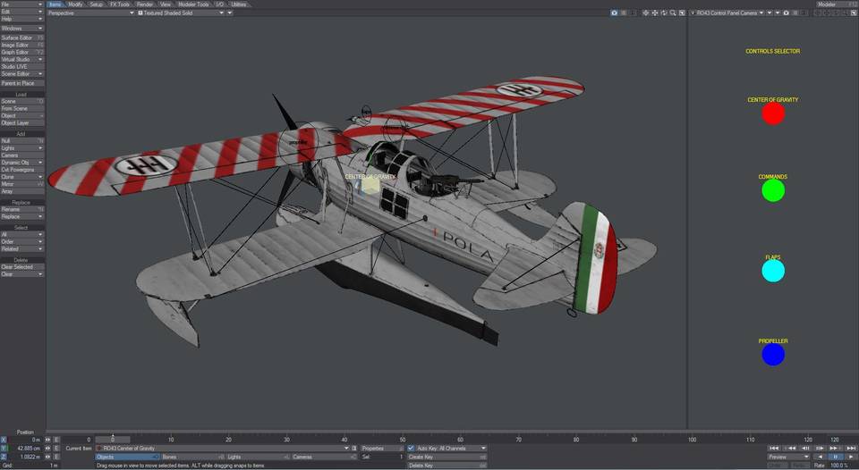Screen dimensions: 859x470
Task: Click the red Center of Gravity control circle
Action: click(773, 113)
